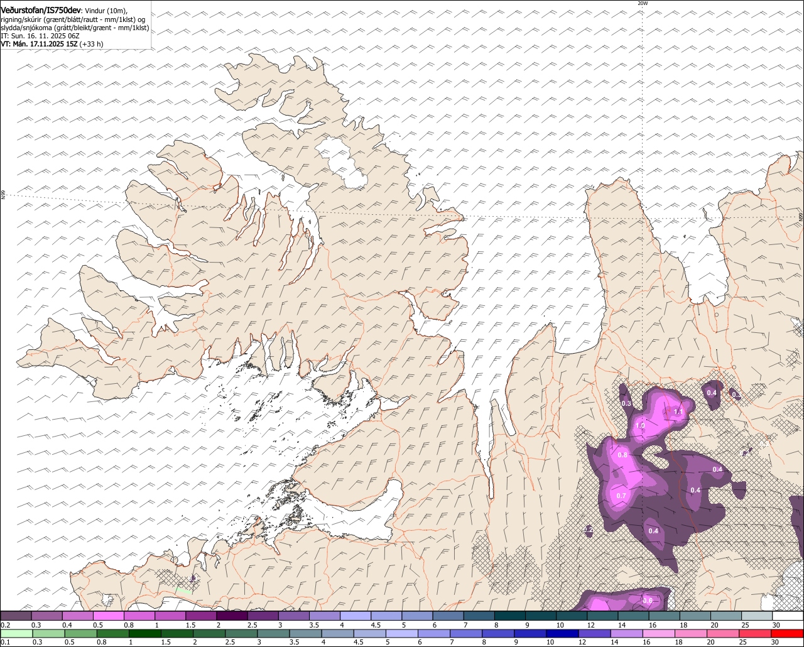Screen dimensions: 804x647
Task: Pick the bright pink upper swatch starting at 0.5
Action: pyautogui.click(x=108, y=616)
